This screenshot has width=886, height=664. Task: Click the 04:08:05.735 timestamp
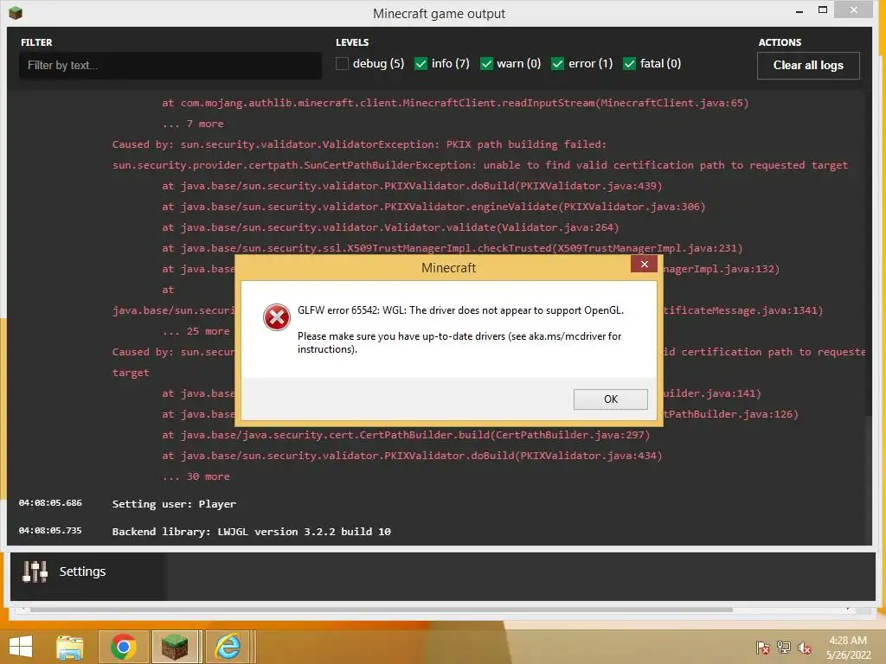tap(50, 530)
